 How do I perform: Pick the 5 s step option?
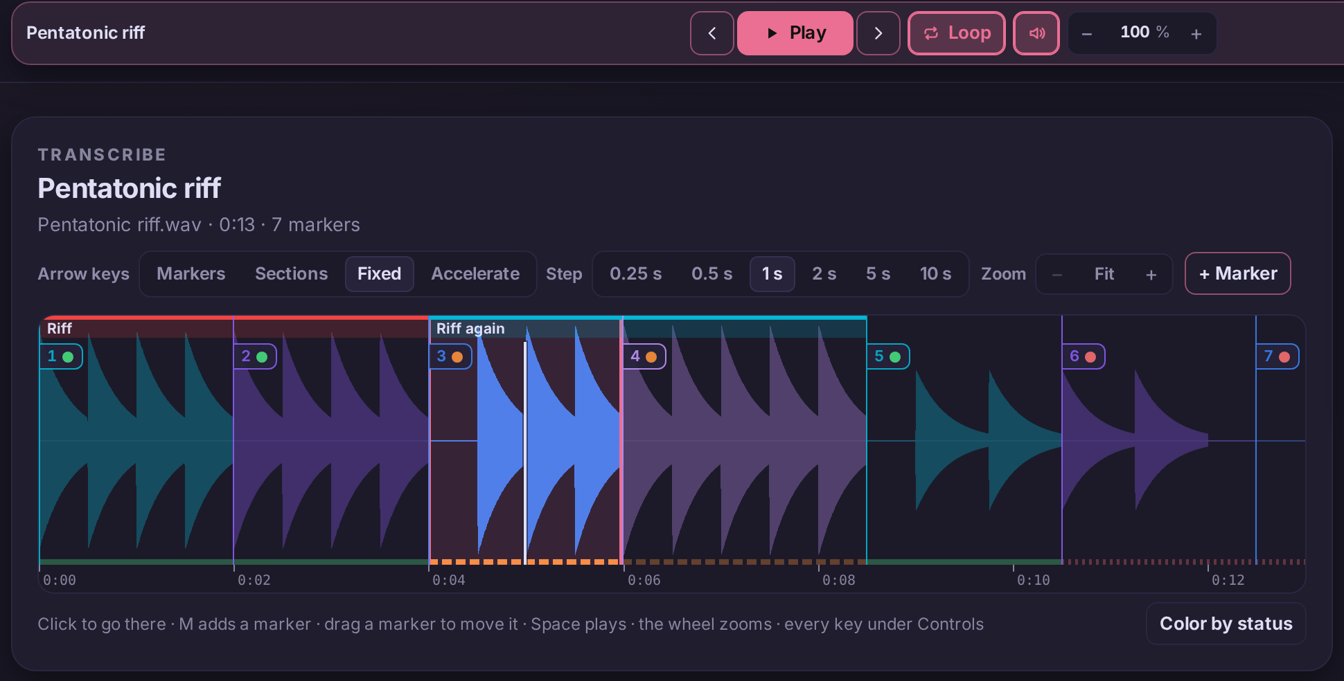pos(878,274)
